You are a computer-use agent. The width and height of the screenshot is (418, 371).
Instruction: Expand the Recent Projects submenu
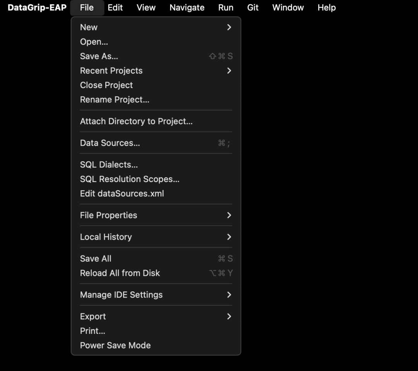point(156,70)
